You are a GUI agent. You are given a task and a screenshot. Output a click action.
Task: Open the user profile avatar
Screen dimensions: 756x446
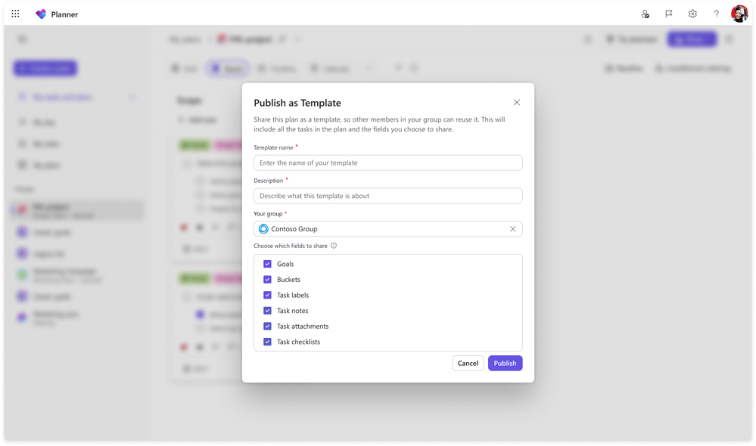[x=739, y=14]
